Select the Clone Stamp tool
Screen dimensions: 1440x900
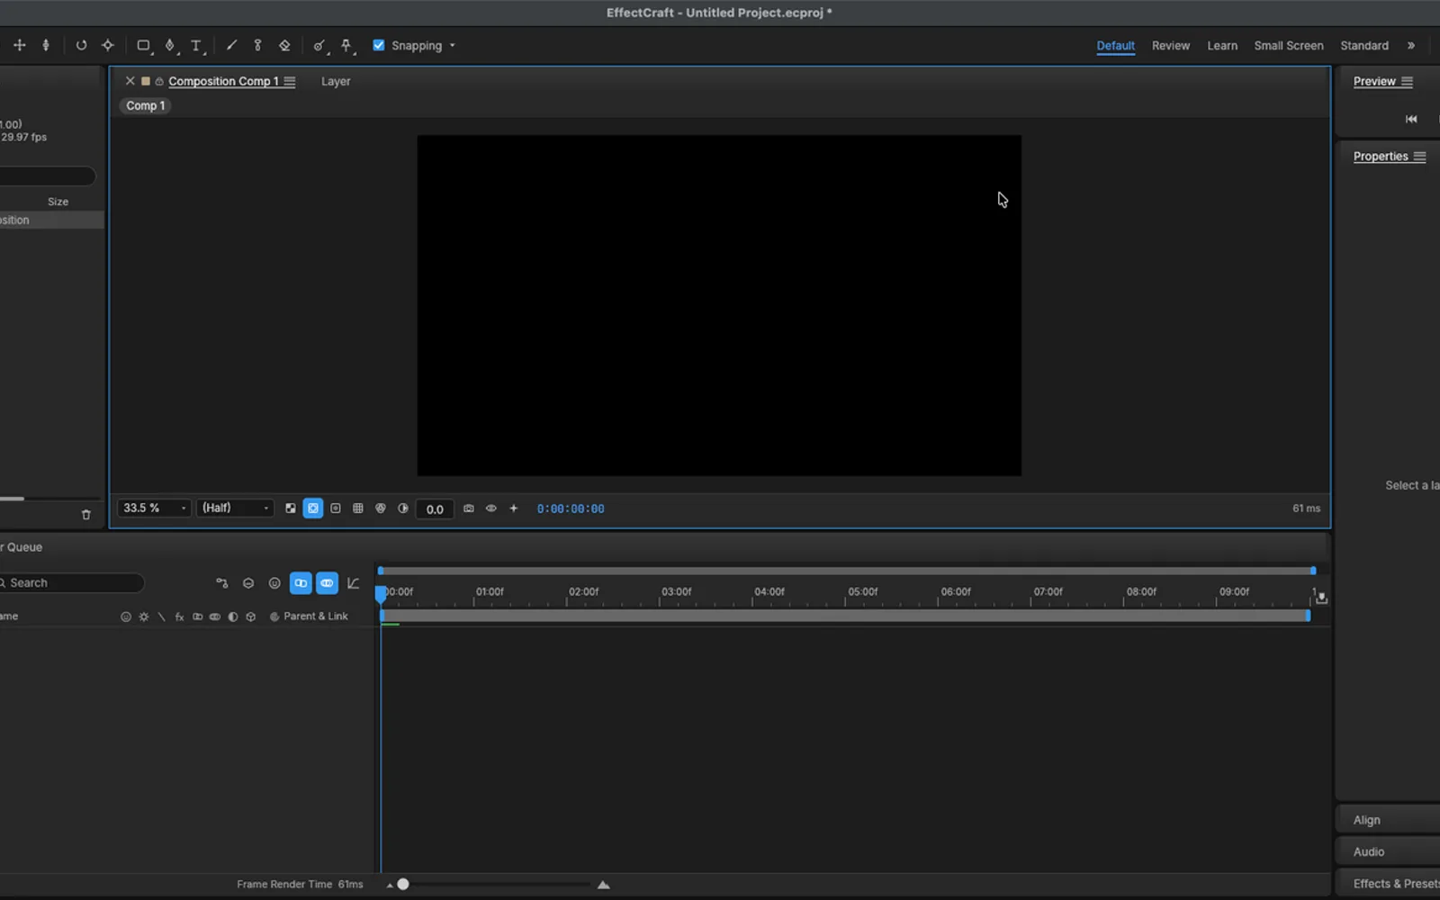(x=257, y=45)
